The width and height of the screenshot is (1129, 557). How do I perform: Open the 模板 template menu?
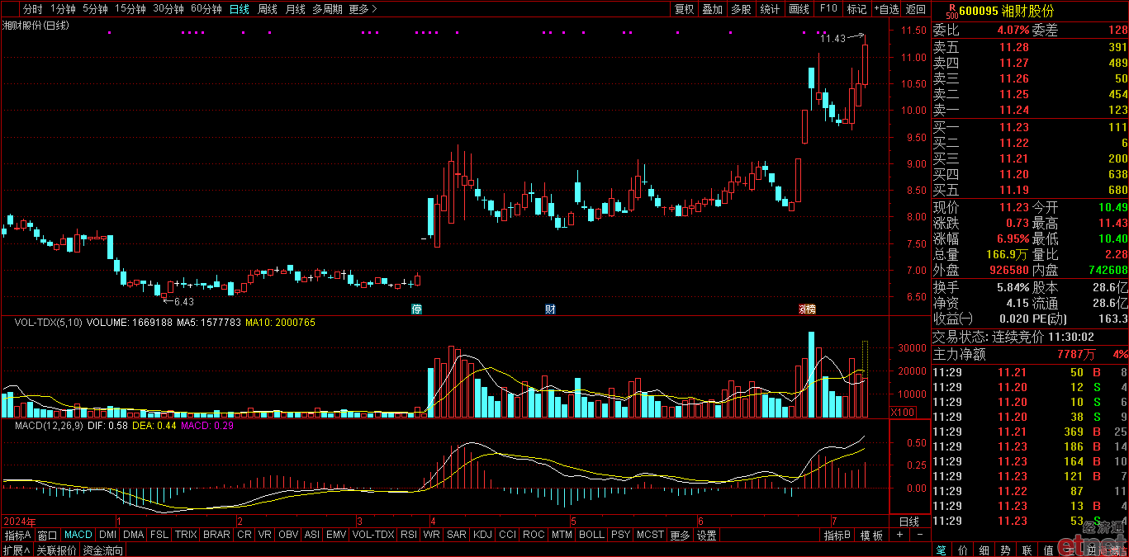point(871,536)
